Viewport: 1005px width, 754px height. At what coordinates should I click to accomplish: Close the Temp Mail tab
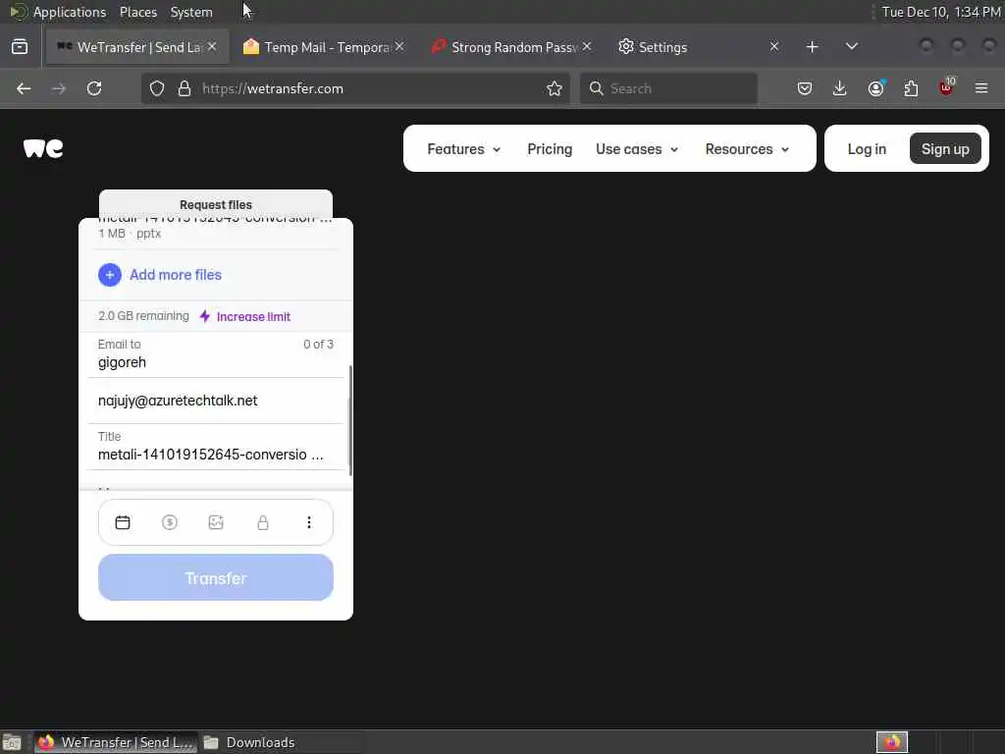click(x=399, y=47)
